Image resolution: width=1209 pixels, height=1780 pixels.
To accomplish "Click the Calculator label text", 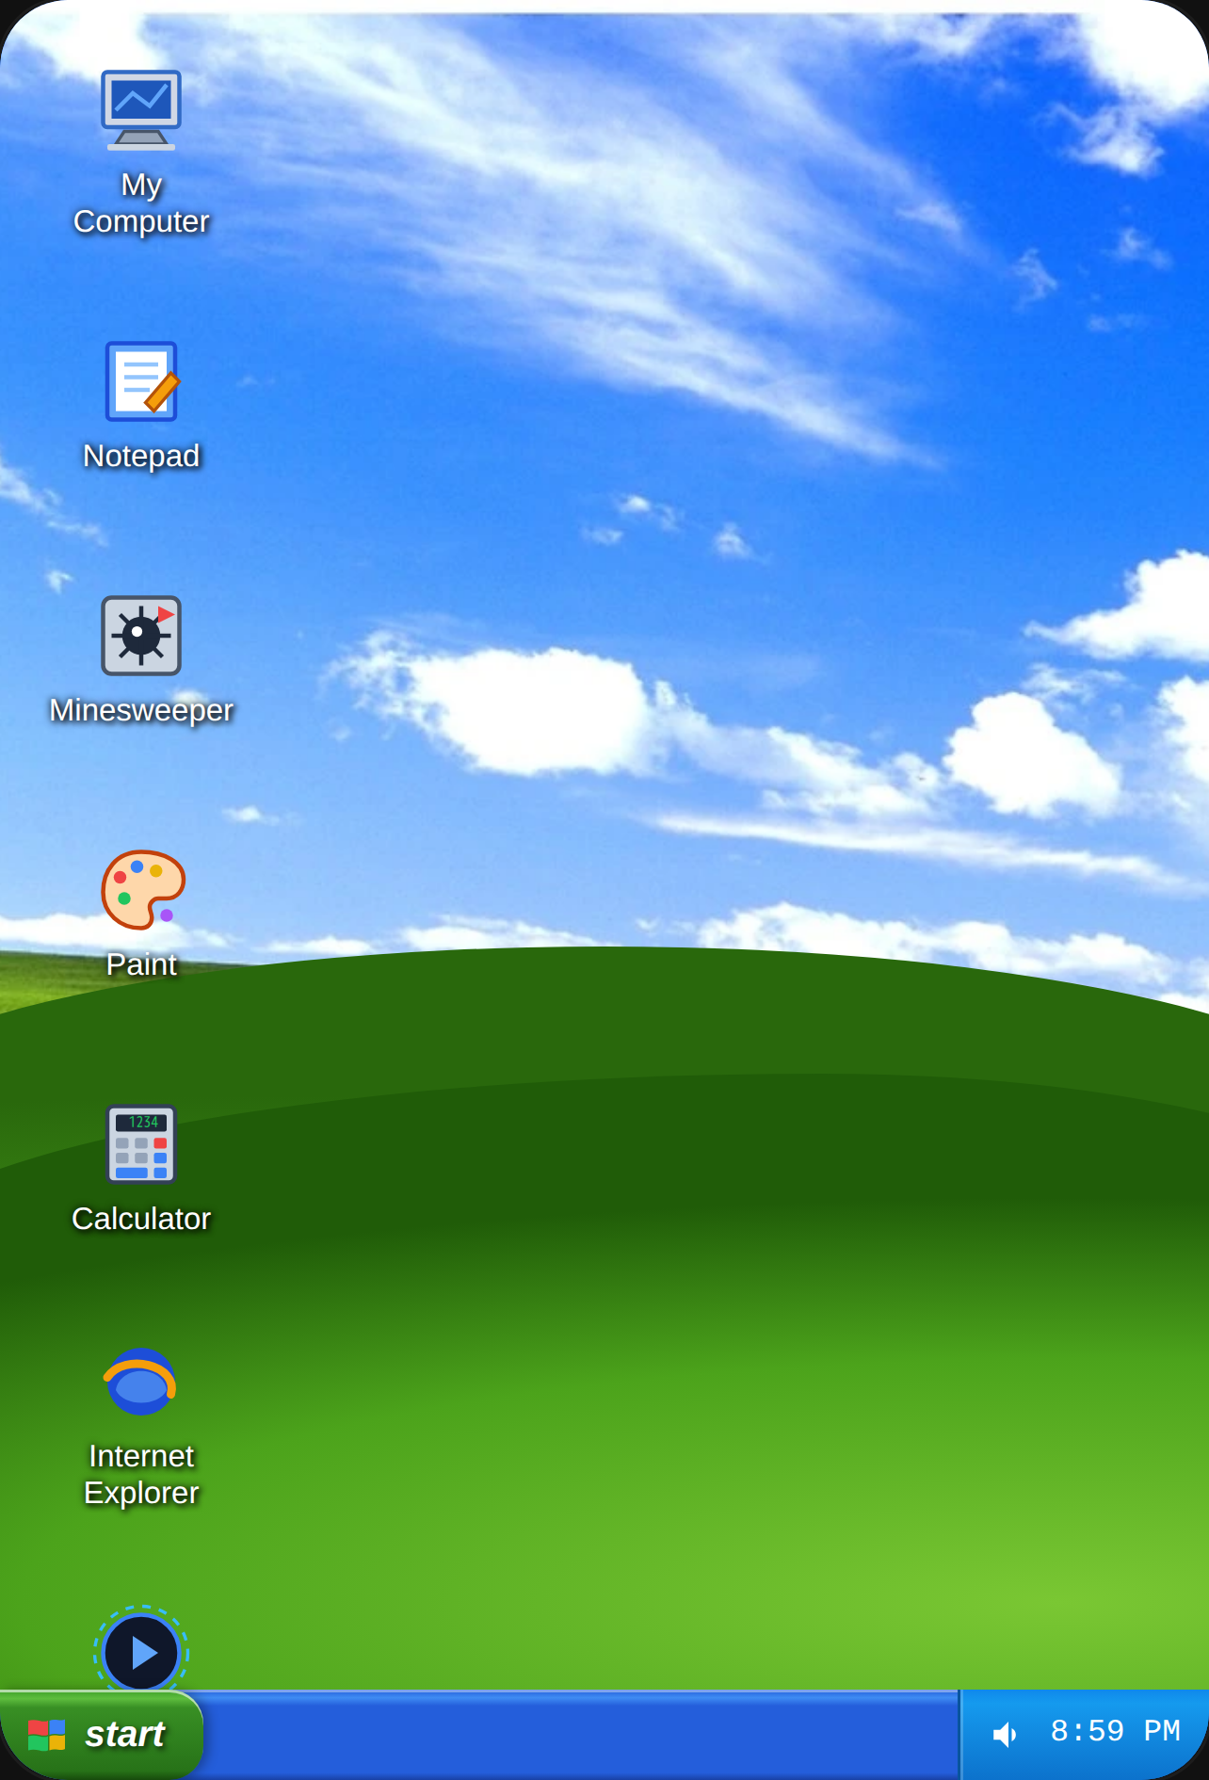I will tap(141, 1219).
